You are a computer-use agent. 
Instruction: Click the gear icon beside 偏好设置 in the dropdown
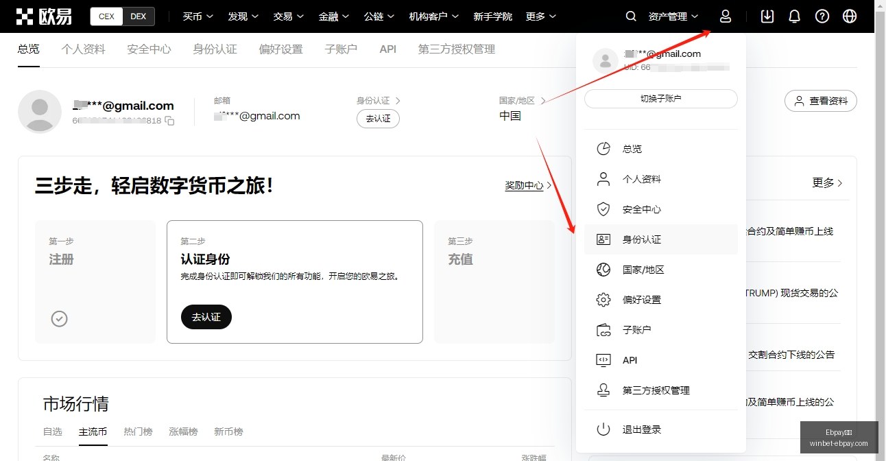(x=603, y=300)
